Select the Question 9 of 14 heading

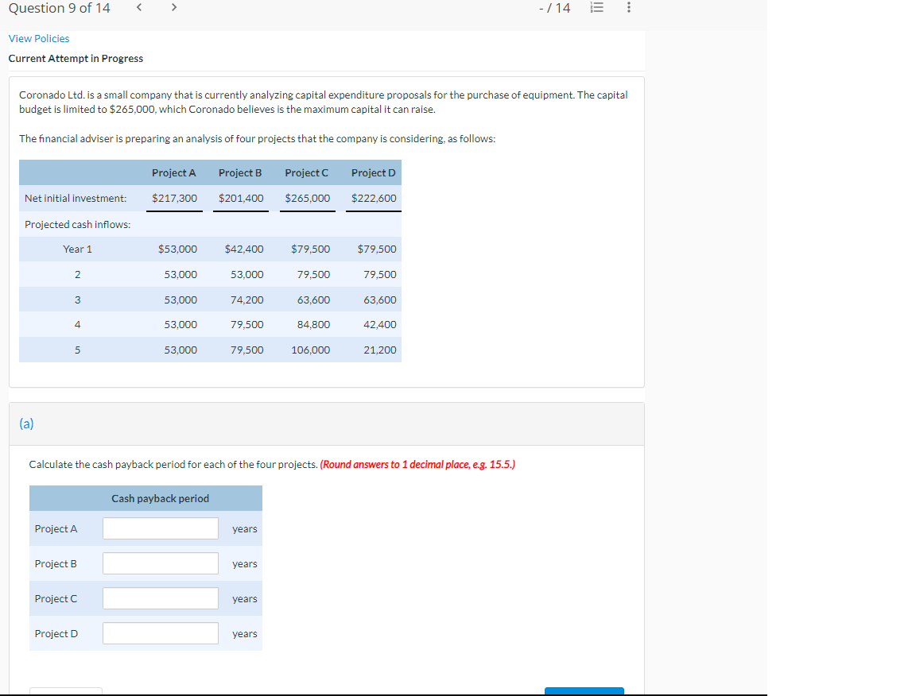[x=59, y=9]
